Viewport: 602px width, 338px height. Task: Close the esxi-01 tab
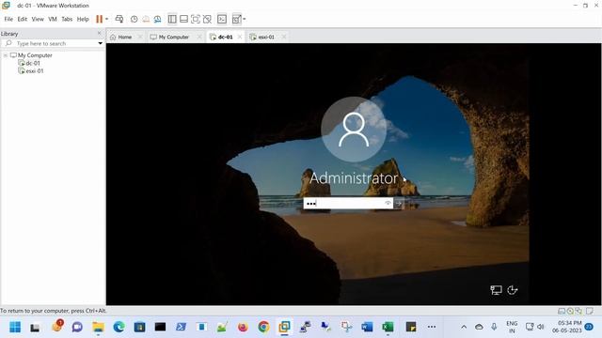284,37
